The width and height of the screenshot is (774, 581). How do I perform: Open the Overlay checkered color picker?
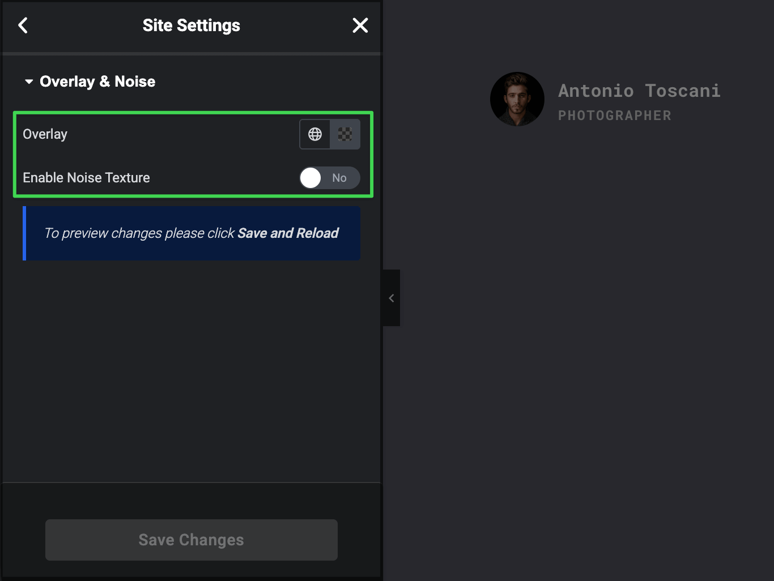[x=345, y=134]
